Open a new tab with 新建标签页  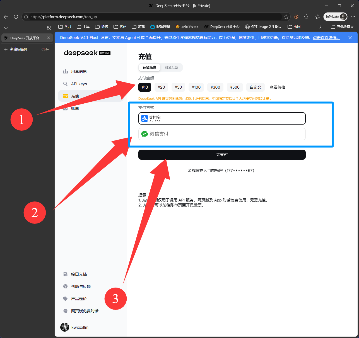coord(27,49)
